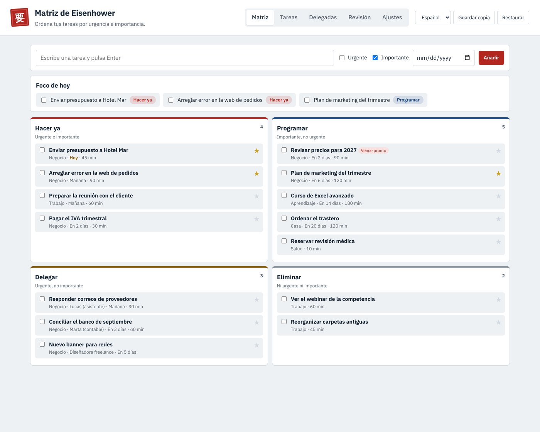
Task: Click Hacer ya badge on Arreglar error
Action: point(279,100)
